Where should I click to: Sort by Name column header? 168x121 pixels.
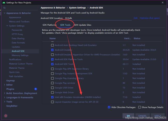tap(52, 38)
